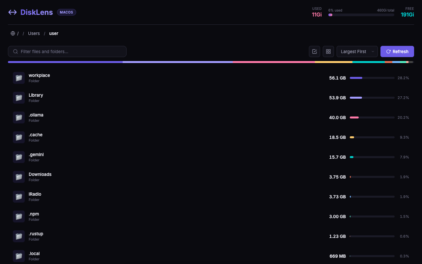Click the DiskLens logo arrows icon
The width and height of the screenshot is (422, 264).
coord(13,12)
